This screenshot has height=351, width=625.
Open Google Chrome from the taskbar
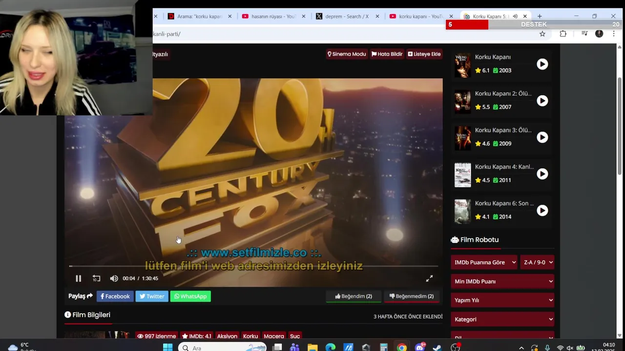402,348
